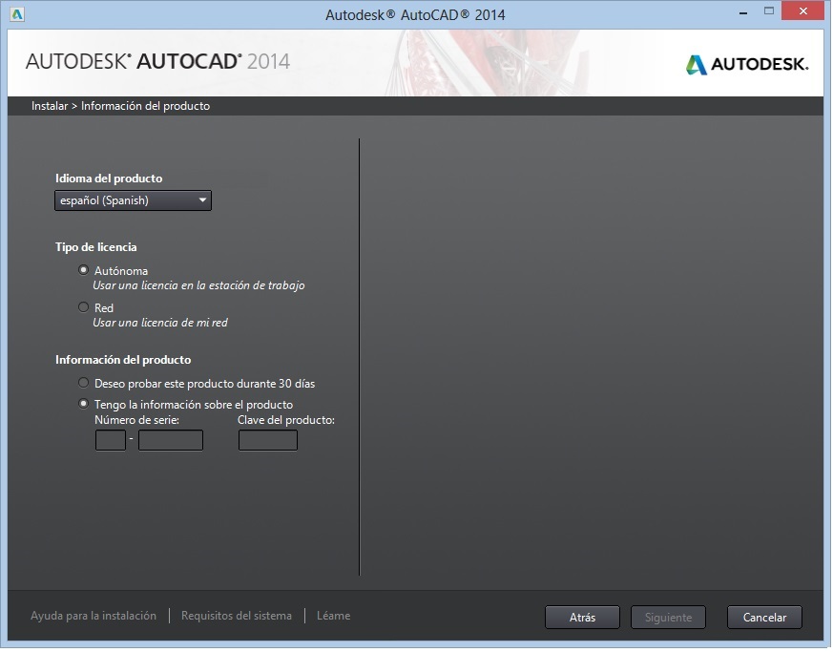Open Ayuda para la instalación link
Viewport: 833px width, 652px height.
[x=94, y=616]
